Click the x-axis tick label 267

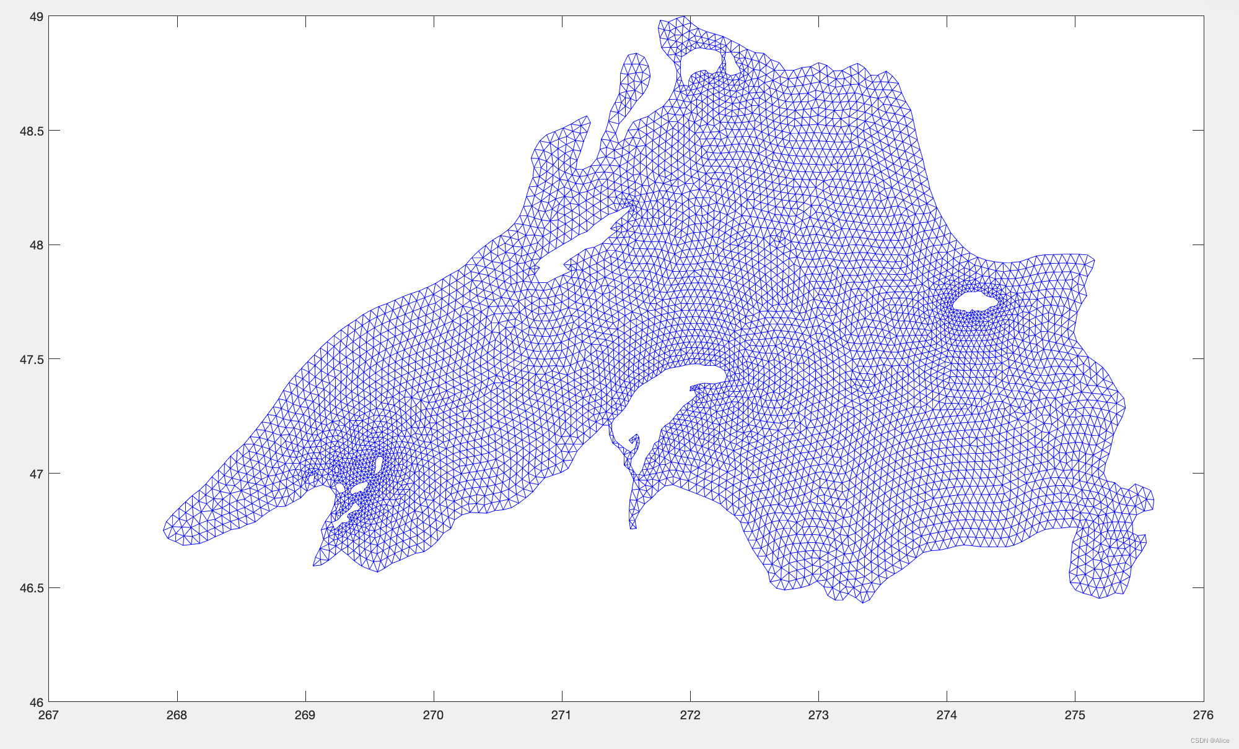click(x=48, y=715)
